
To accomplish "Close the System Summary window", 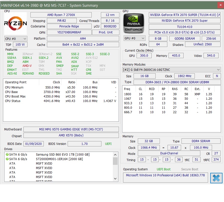I will [221, 5].
